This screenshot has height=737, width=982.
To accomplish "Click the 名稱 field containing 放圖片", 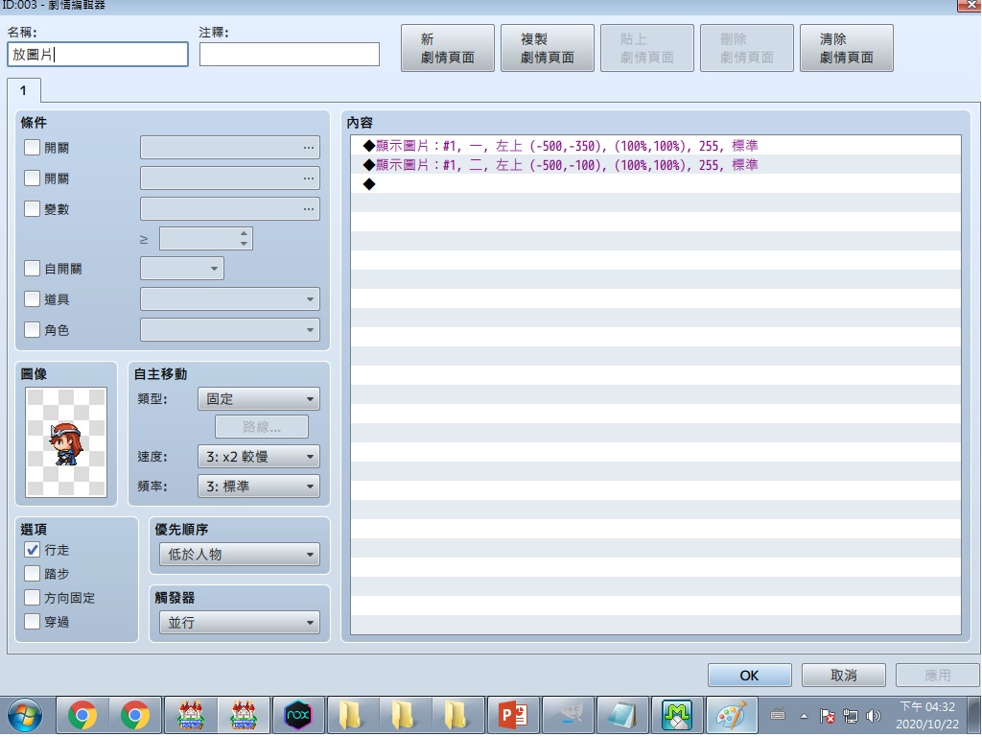I will click(98, 55).
